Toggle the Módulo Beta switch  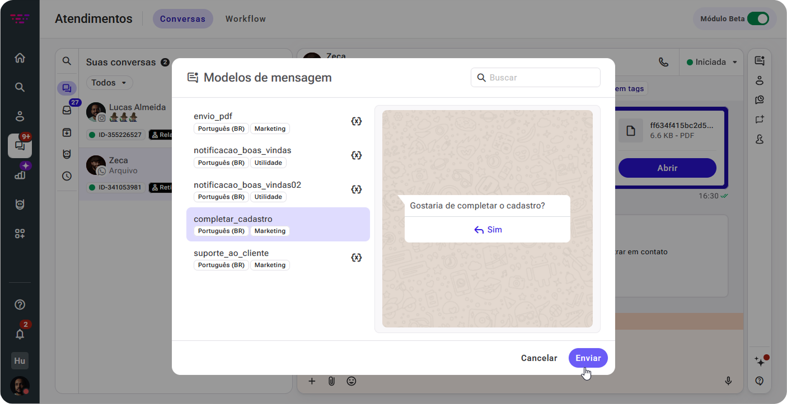tap(758, 18)
